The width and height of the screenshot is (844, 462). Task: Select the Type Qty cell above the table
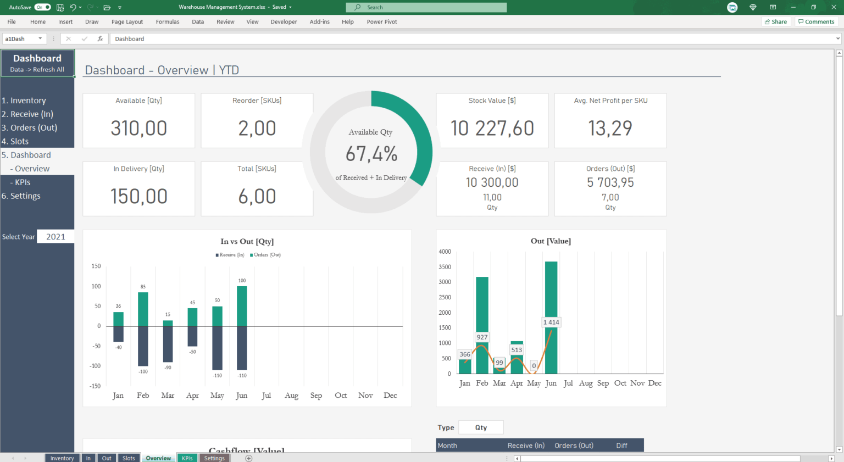tap(481, 427)
